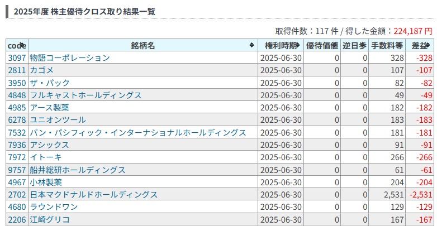Open 小林製薬 stock link
The width and height of the screenshot is (437, 226).
pos(46,182)
